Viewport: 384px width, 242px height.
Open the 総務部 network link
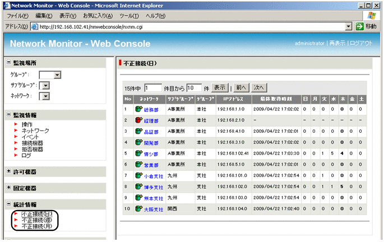pos(151,110)
